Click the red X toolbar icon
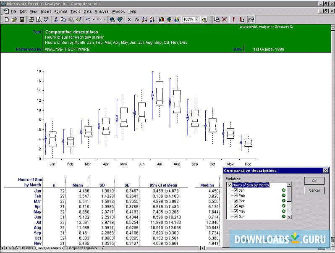Viewport: 335px width, 253px height. coord(224,19)
